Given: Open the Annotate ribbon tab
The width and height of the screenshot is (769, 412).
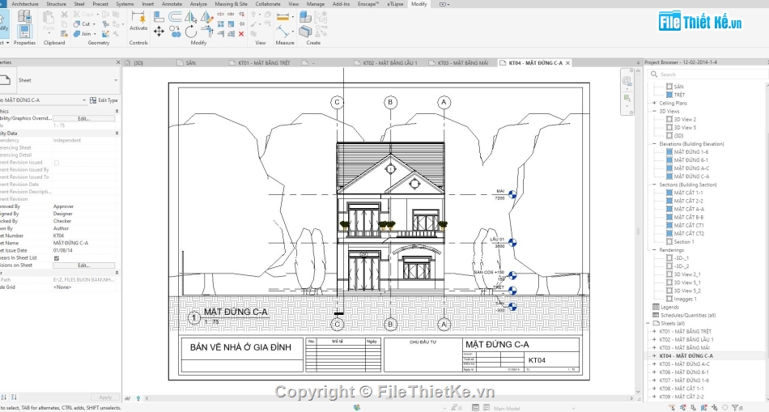Looking at the screenshot, I should [172, 4].
